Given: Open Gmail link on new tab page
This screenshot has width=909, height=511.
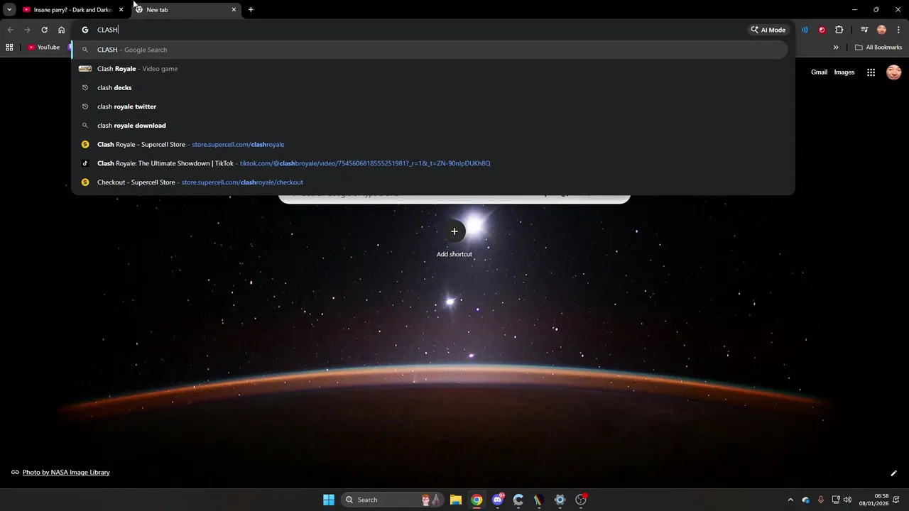Looking at the screenshot, I should (819, 72).
